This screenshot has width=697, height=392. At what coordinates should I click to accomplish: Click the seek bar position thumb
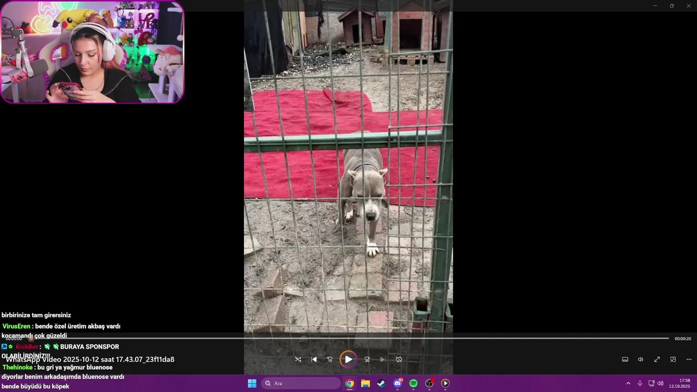pyautogui.click(x=31, y=339)
